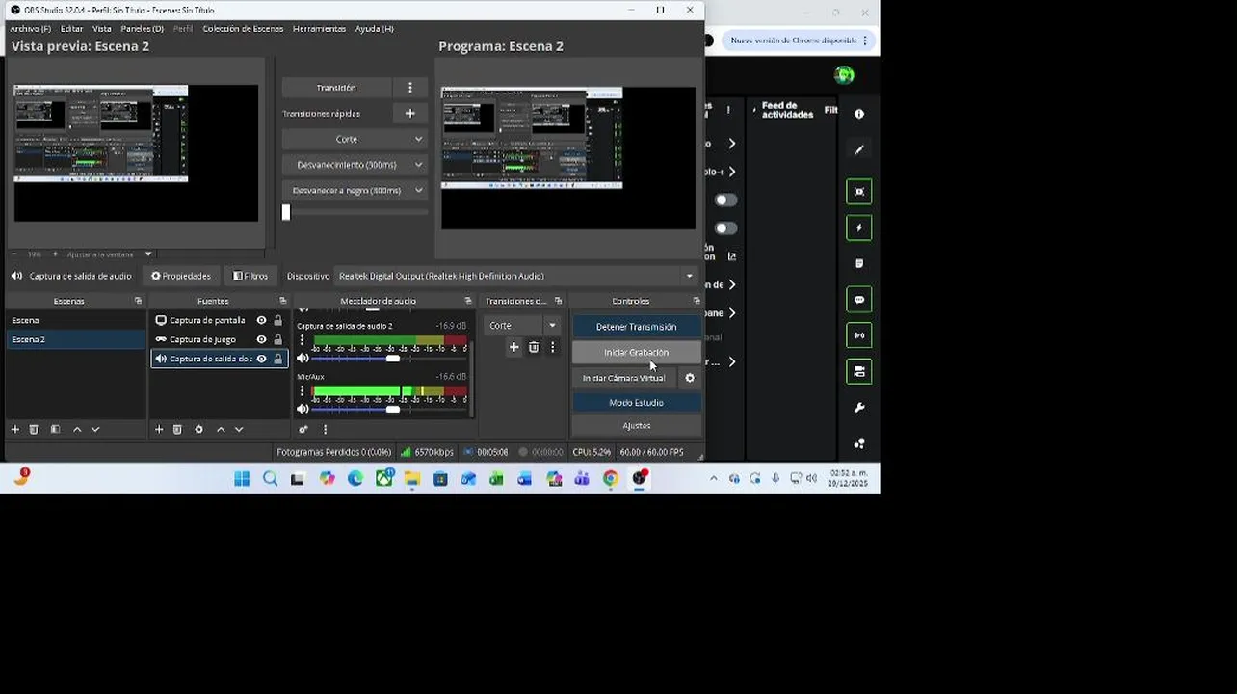
Task: Open Colección de Escenas menu
Action: coord(243,29)
